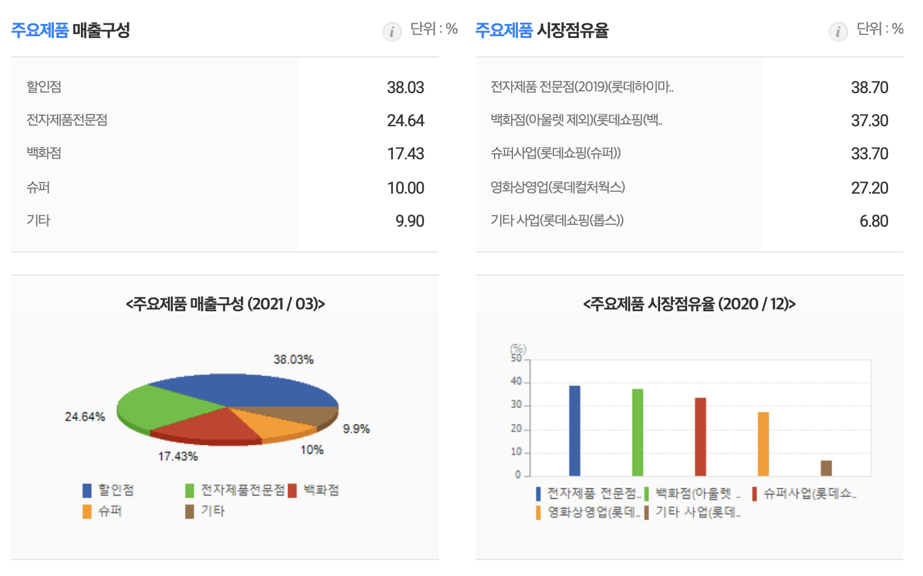Click the pie chart title 매출구성 (2021 / 03)

click(x=225, y=304)
